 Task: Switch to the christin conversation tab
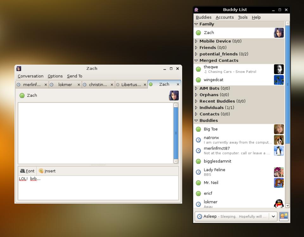[98, 85]
